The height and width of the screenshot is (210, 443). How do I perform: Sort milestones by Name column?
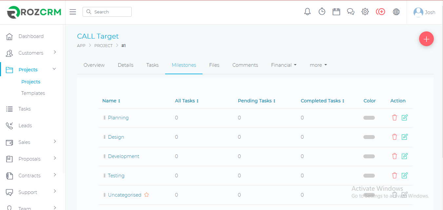pos(111,101)
